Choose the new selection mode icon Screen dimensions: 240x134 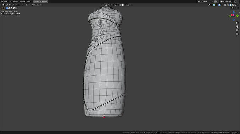(x=7, y=8)
